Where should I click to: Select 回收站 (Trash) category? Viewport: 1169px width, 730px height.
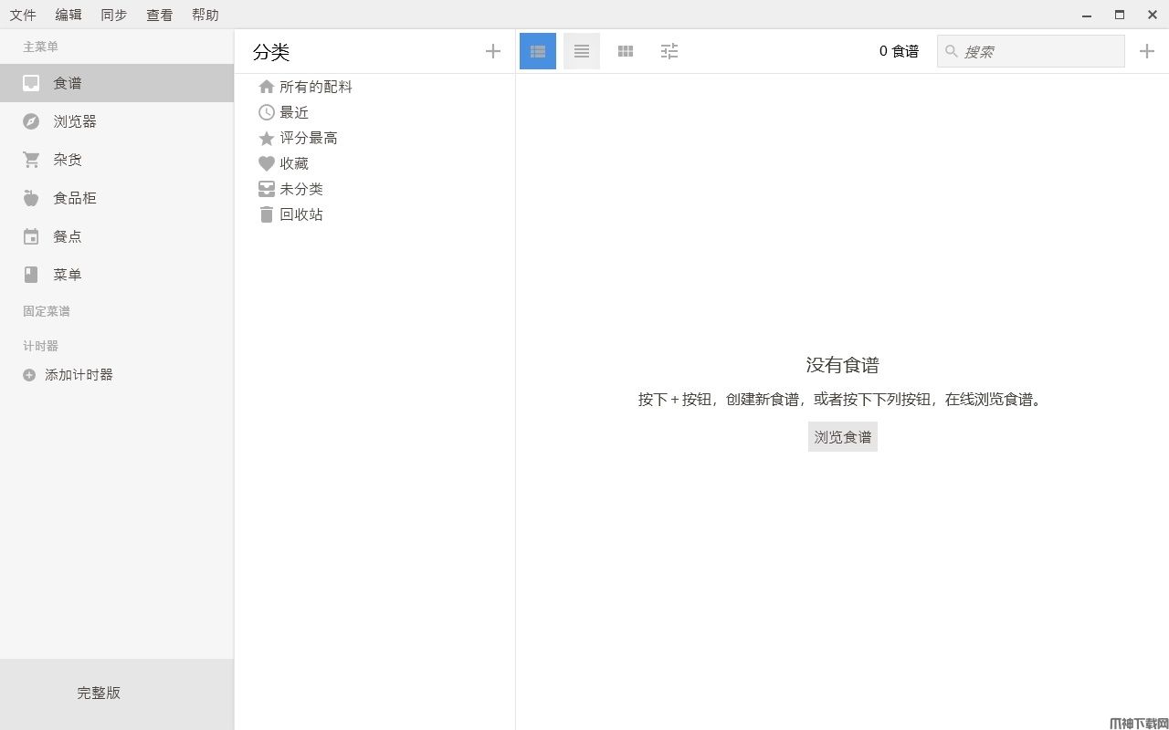(x=300, y=214)
